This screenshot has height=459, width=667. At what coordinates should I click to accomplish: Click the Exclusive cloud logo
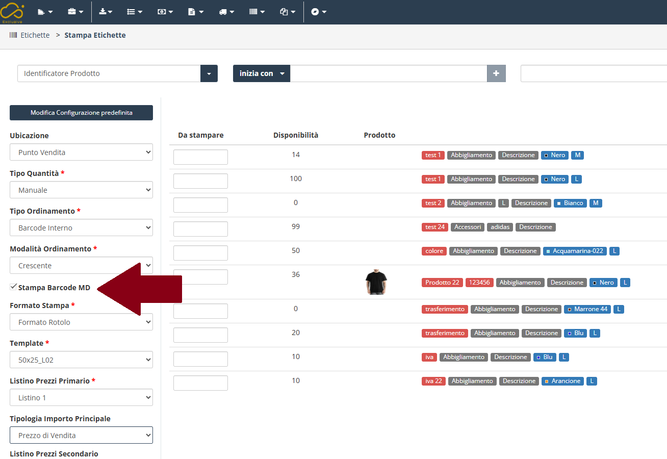click(12, 12)
